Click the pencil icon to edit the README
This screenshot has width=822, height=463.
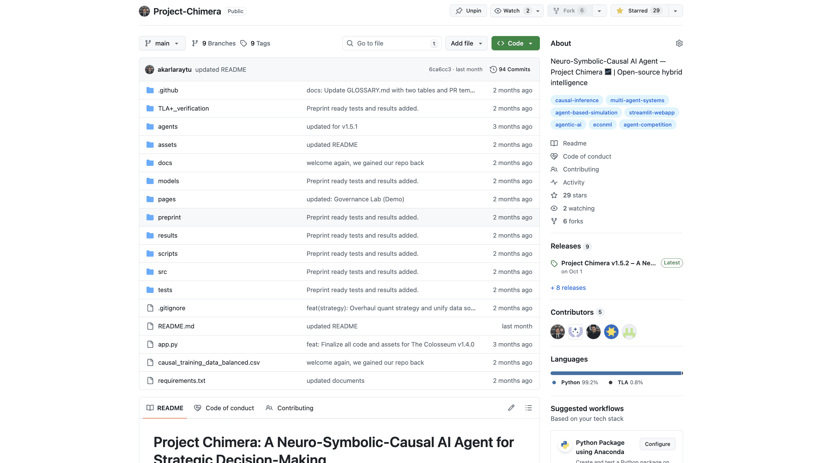(511, 407)
